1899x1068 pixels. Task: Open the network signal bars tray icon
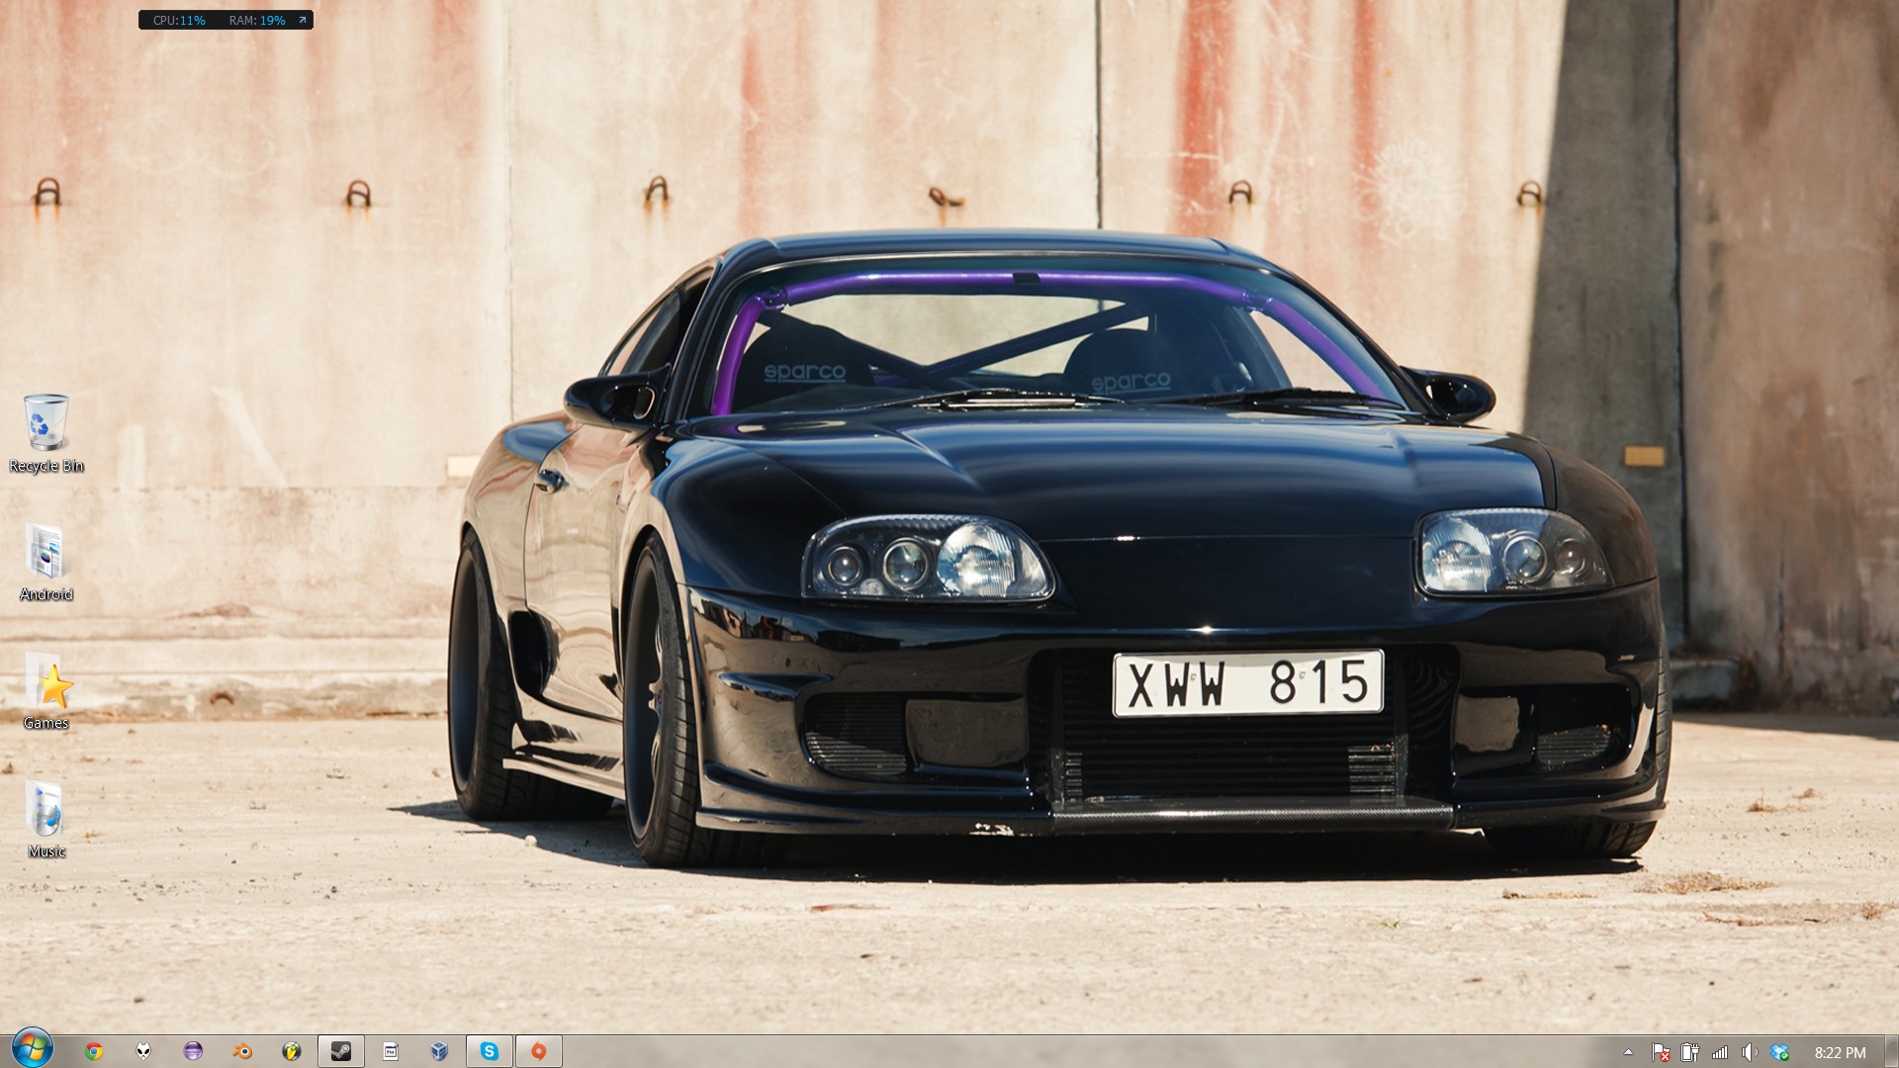coord(1720,1053)
